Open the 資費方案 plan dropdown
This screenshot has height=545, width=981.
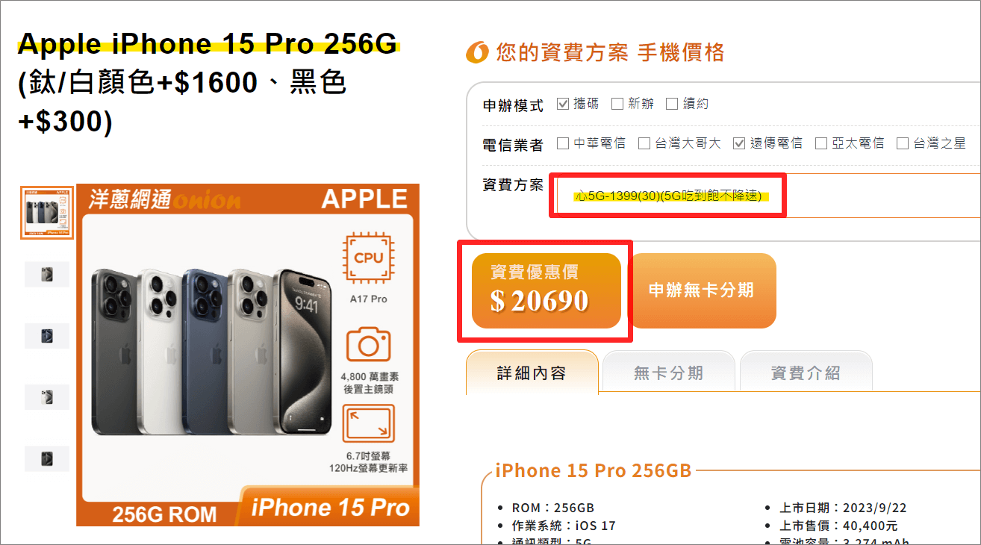767,196
